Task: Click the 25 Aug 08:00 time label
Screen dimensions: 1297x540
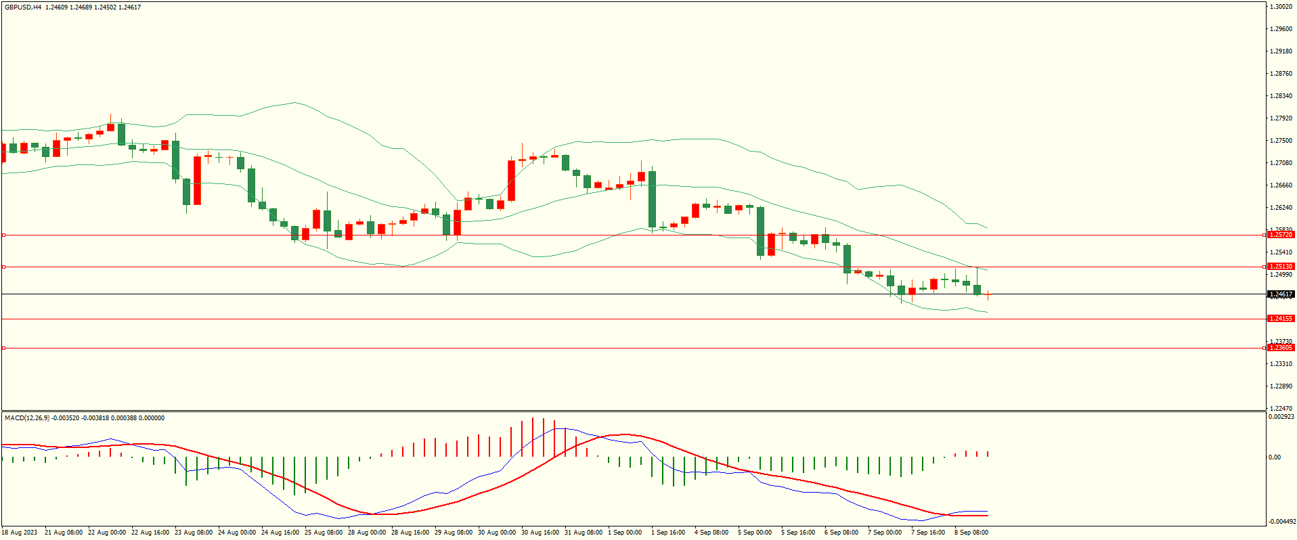Action: click(x=324, y=533)
